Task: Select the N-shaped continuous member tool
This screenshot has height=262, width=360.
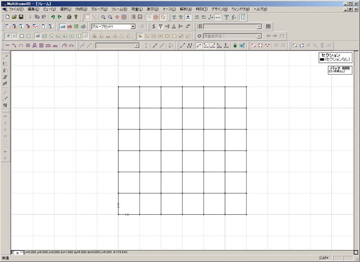Action: point(189,45)
